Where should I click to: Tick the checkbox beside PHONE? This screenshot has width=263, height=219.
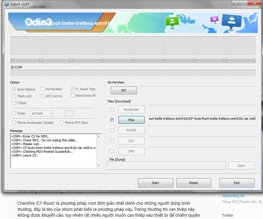pos(112,130)
